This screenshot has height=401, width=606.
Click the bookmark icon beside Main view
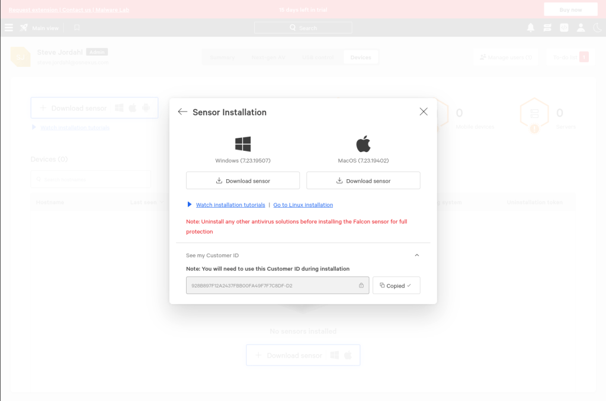pyautogui.click(x=77, y=28)
